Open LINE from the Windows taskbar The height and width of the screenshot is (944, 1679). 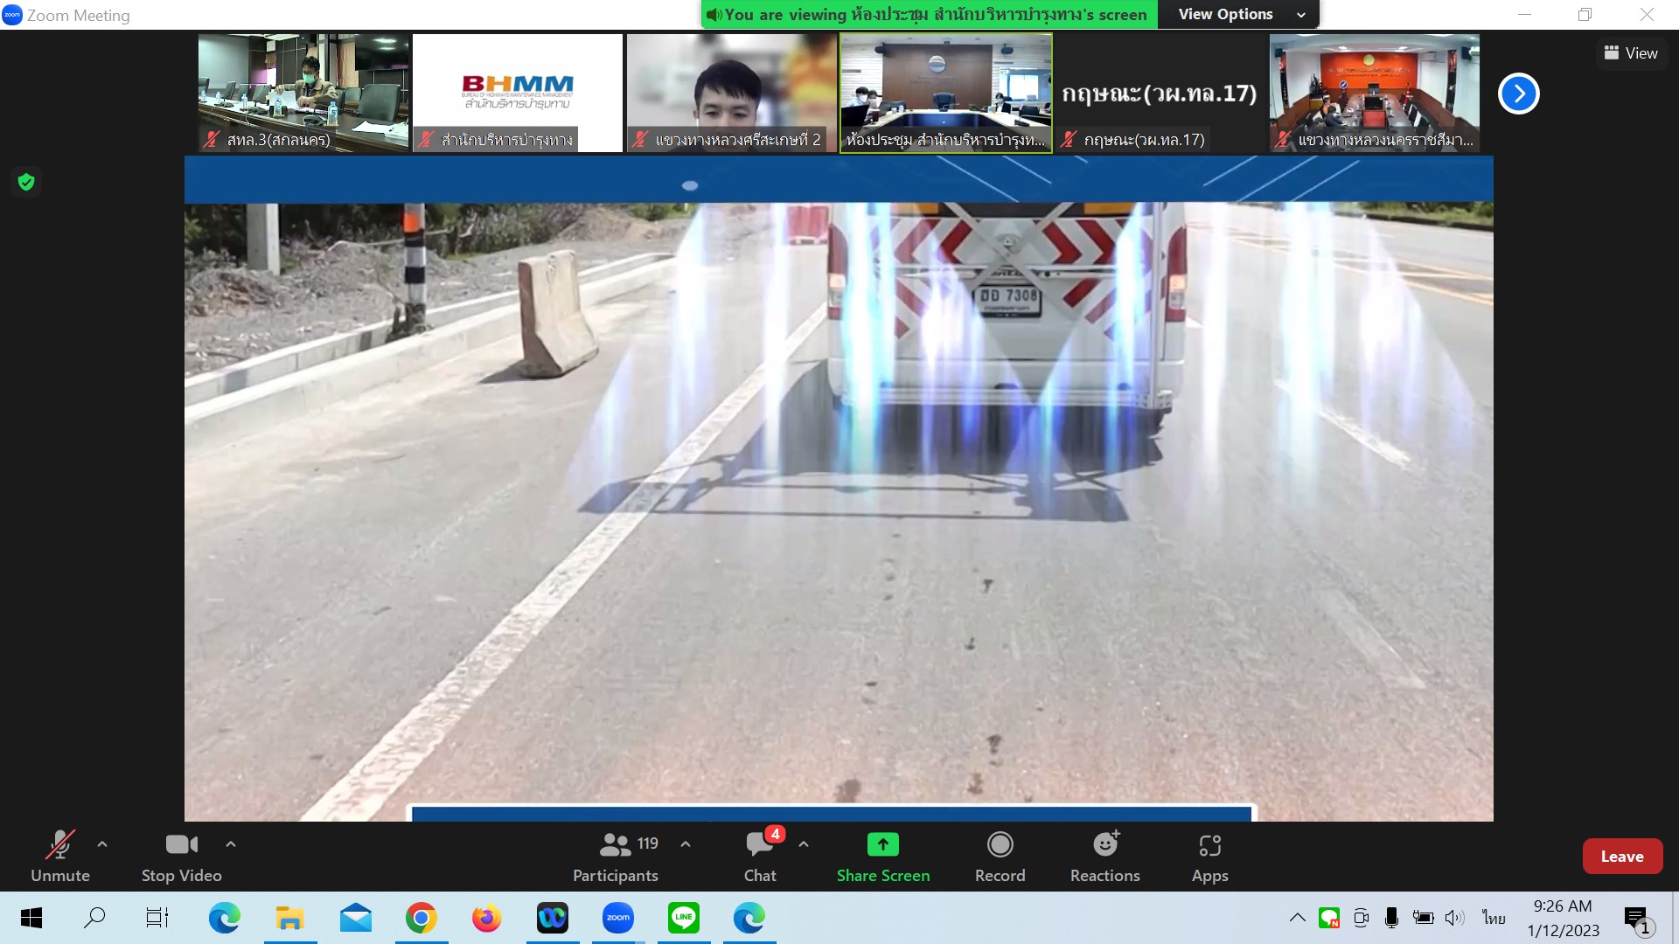pos(683,918)
